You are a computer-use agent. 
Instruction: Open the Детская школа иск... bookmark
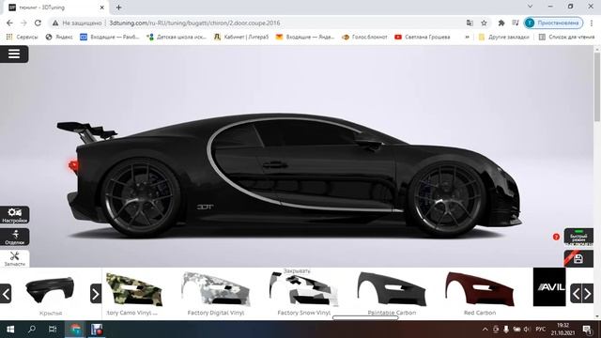[177, 38]
